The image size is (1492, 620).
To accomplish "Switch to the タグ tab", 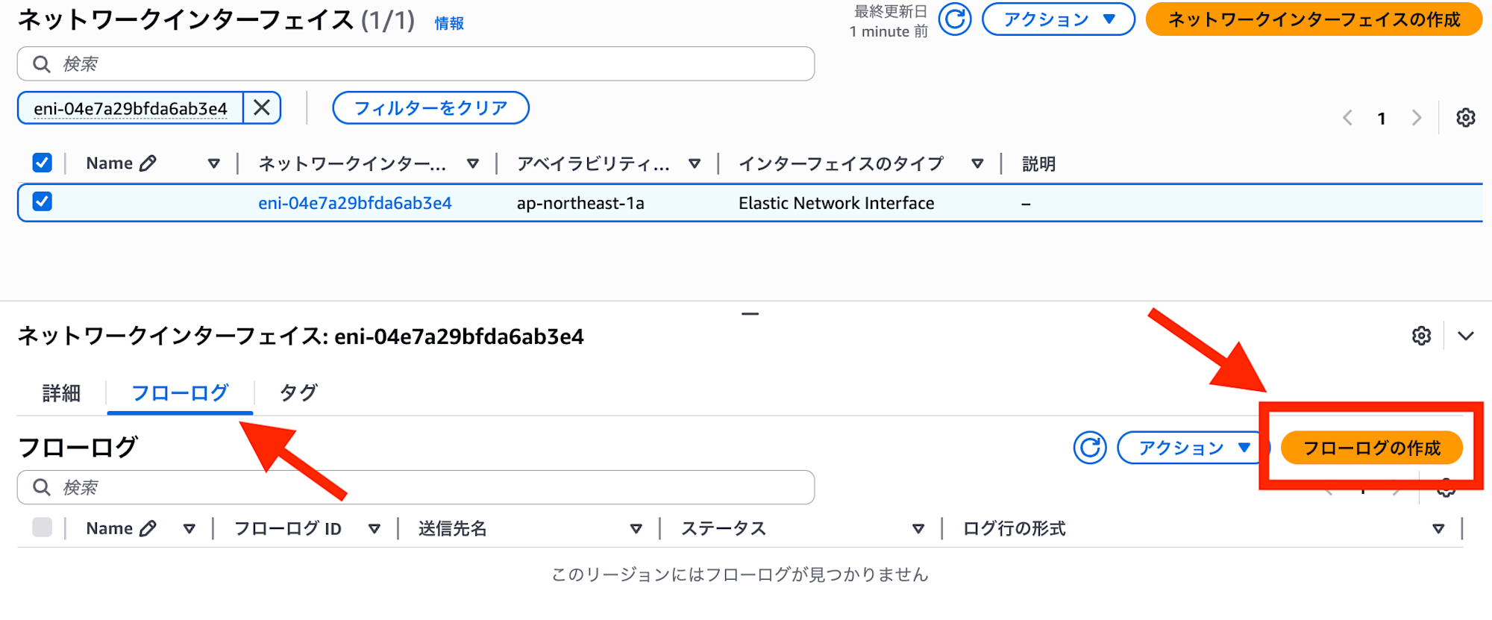I will point(298,393).
